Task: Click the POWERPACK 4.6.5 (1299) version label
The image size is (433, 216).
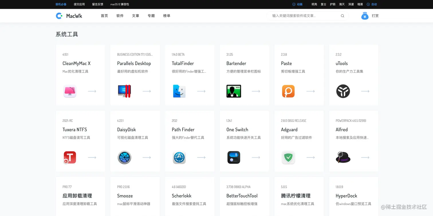Action: click(351, 121)
